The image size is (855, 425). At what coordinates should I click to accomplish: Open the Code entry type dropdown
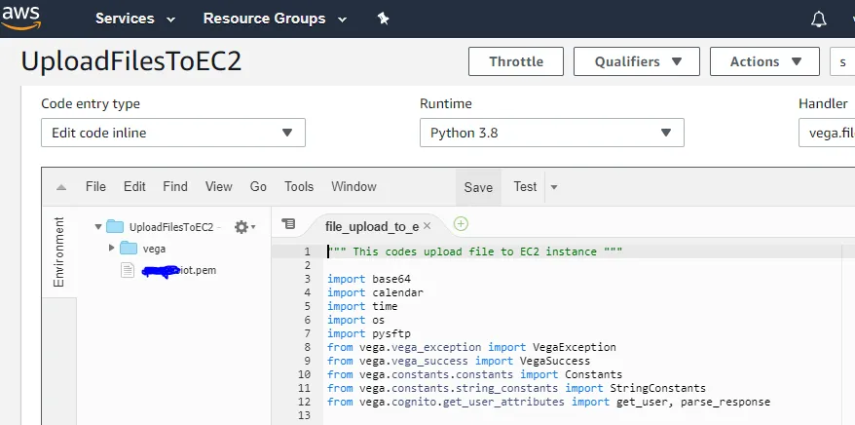click(x=172, y=133)
